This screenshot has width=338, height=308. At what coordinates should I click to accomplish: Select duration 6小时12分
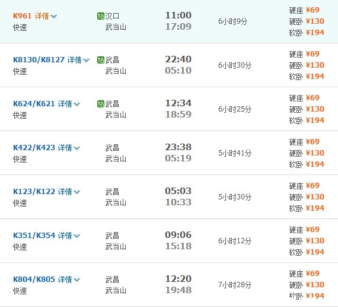pos(235,241)
